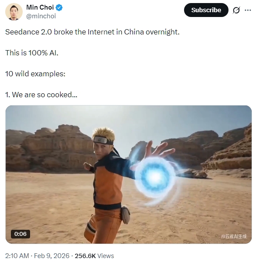Open the Min Choi display name link
256x262 pixels.
coord(40,7)
